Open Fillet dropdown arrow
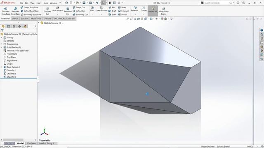 point(92,15)
